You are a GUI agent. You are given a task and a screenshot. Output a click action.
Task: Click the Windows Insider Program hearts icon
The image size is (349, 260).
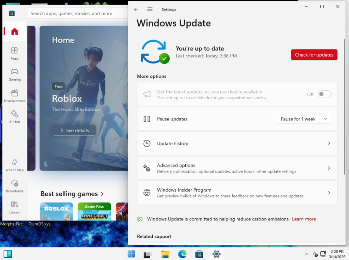[147, 193]
